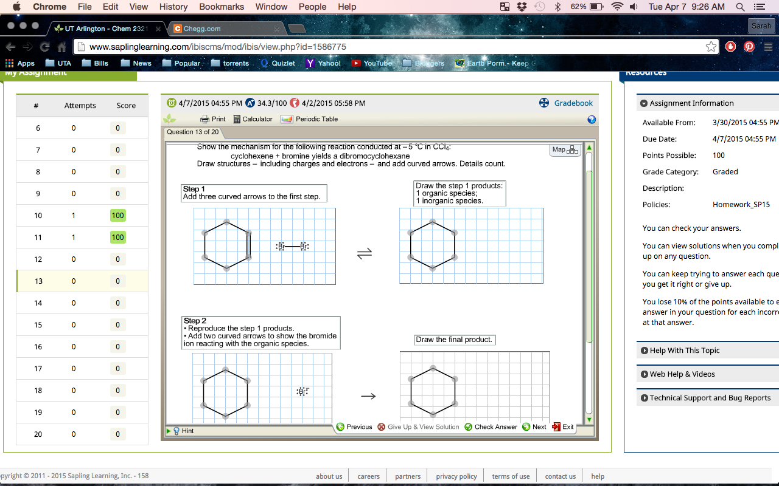This screenshot has width=779, height=486.
Task: Open the History menu in menu bar
Action: (173, 7)
